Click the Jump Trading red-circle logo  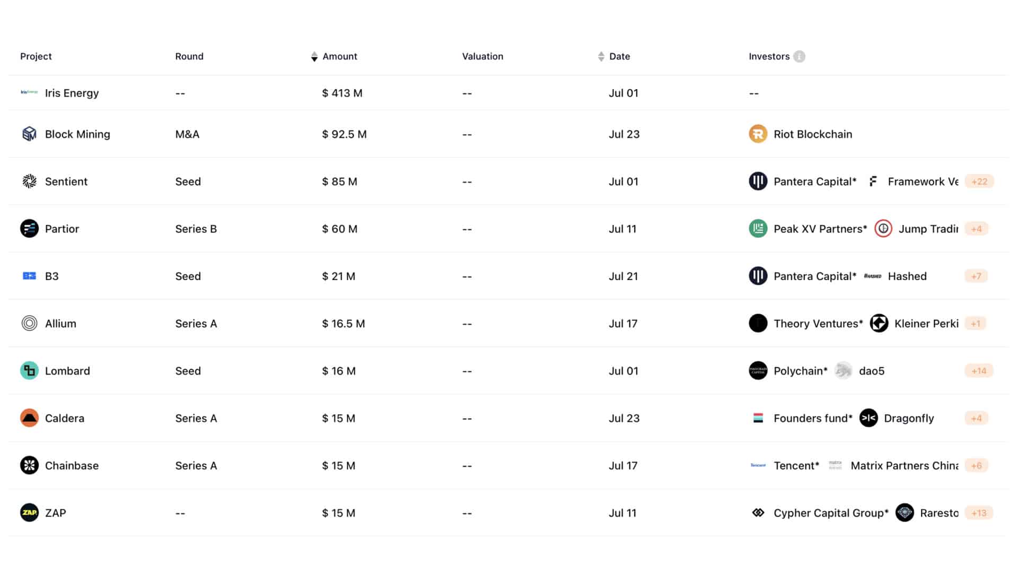coord(883,229)
